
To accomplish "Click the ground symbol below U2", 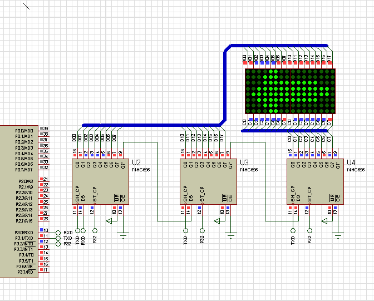I will pos(123,234).
